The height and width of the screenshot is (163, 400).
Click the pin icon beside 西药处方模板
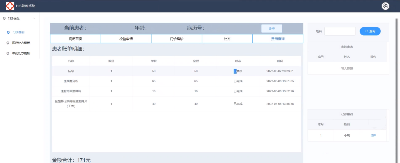(8, 43)
